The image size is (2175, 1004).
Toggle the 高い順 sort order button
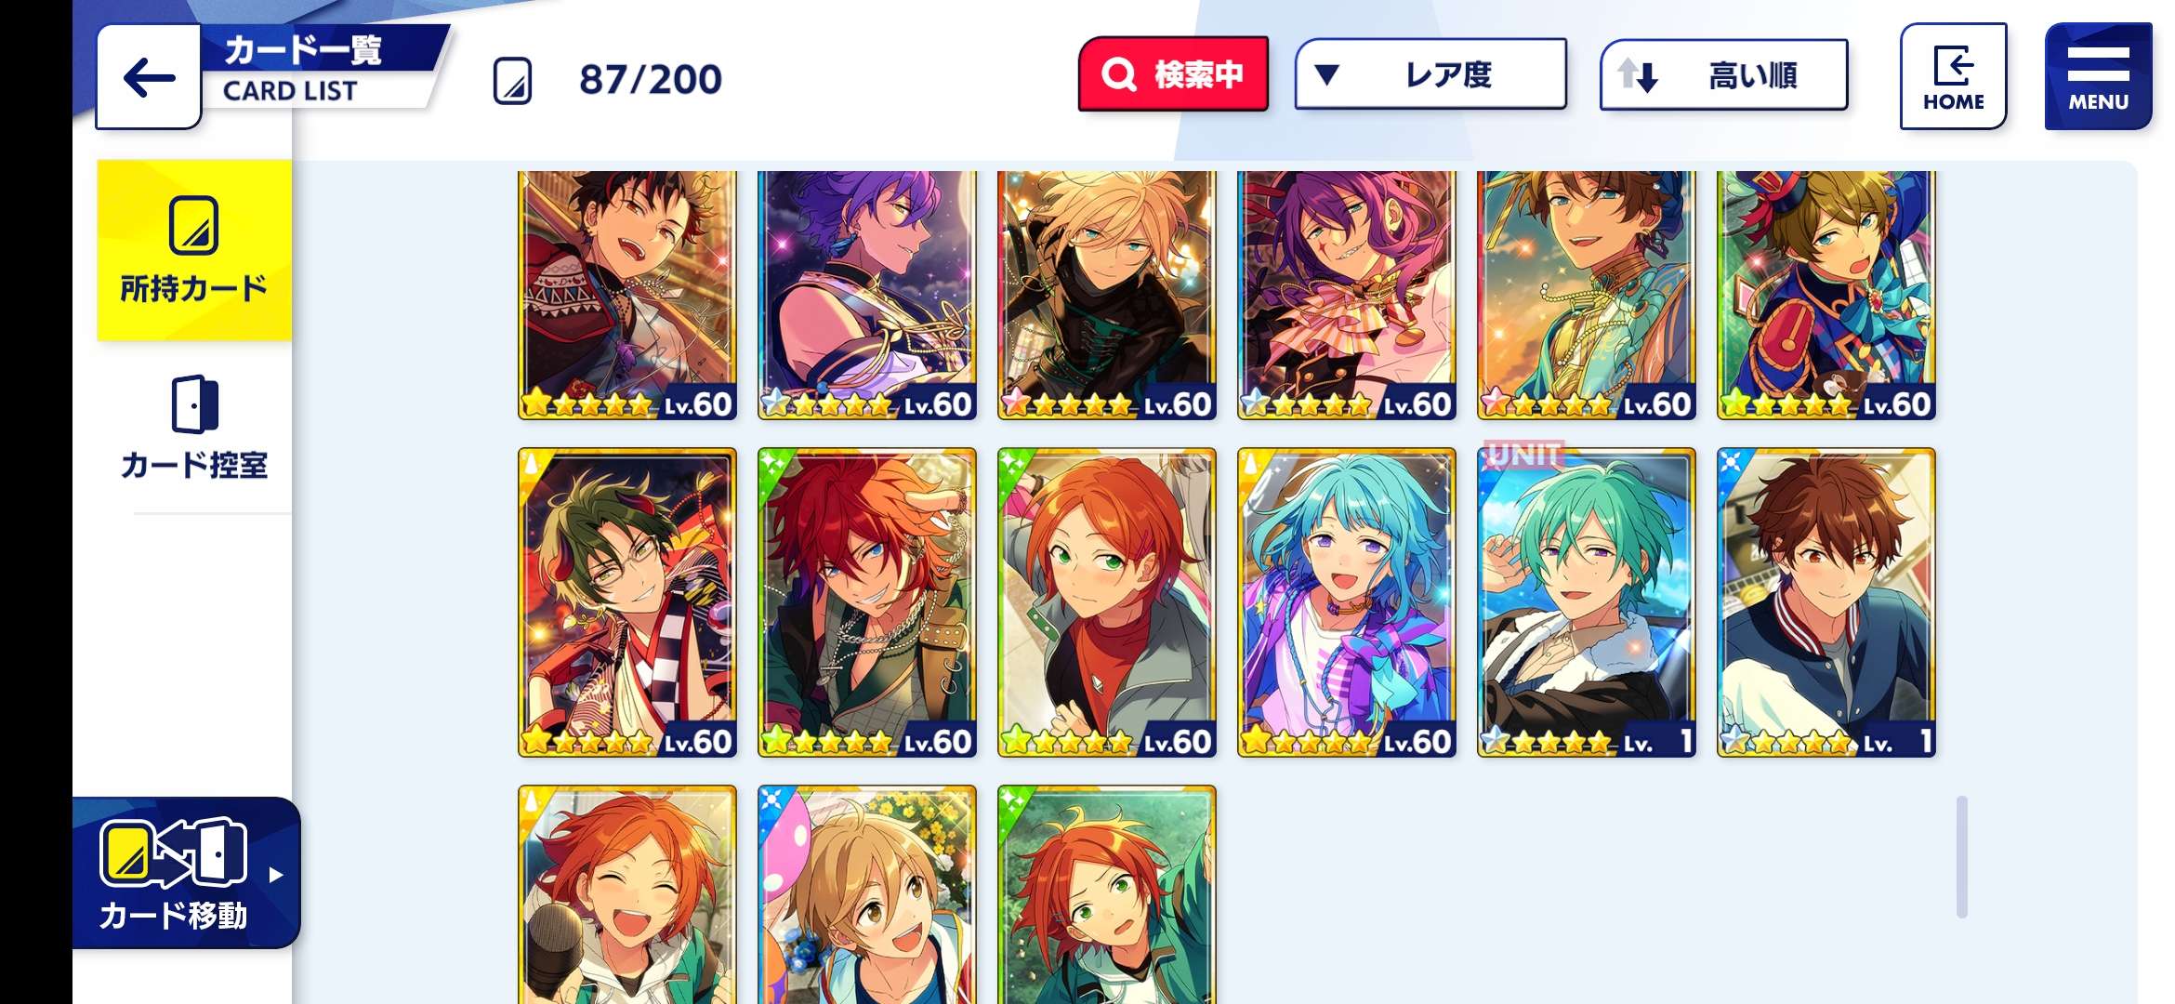(1723, 75)
